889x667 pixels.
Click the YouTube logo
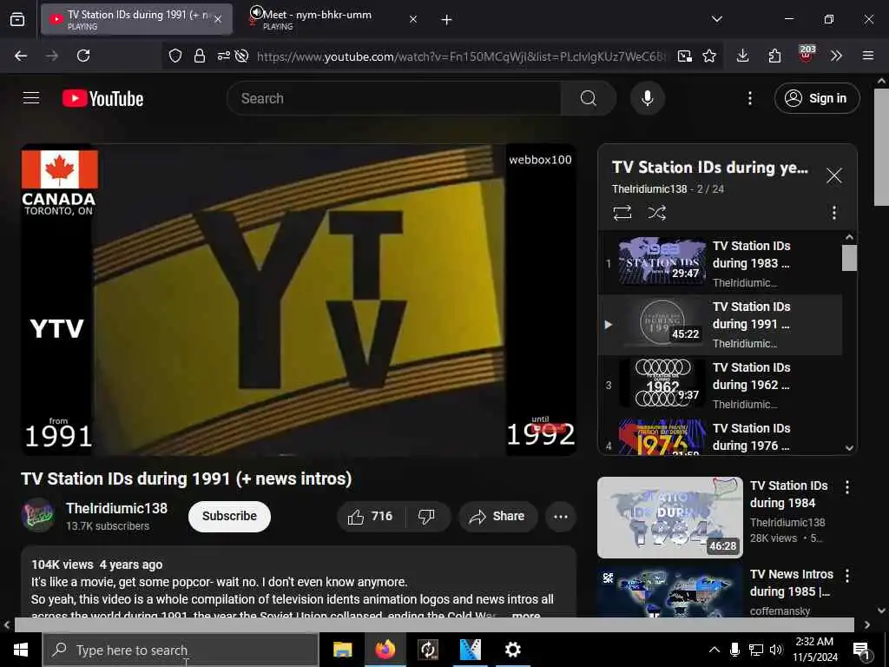(102, 99)
